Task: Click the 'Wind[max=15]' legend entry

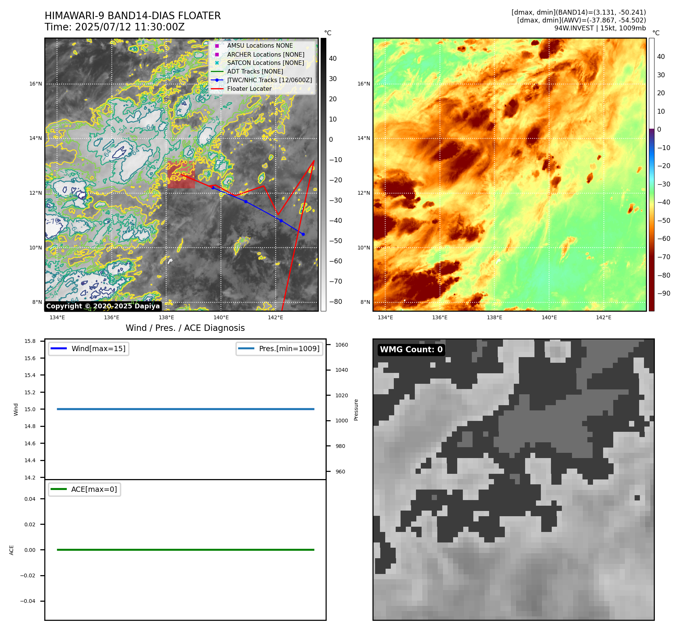Action: point(89,349)
